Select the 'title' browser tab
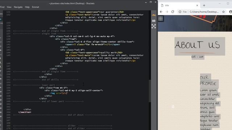The image size is (232, 130). [179, 5]
